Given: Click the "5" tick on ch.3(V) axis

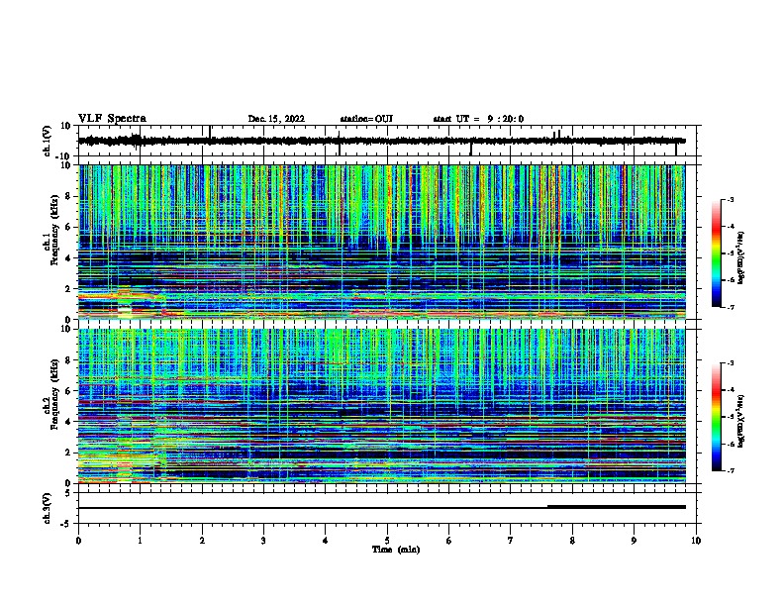Looking at the screenshot, I should click(x=69, y=493).
